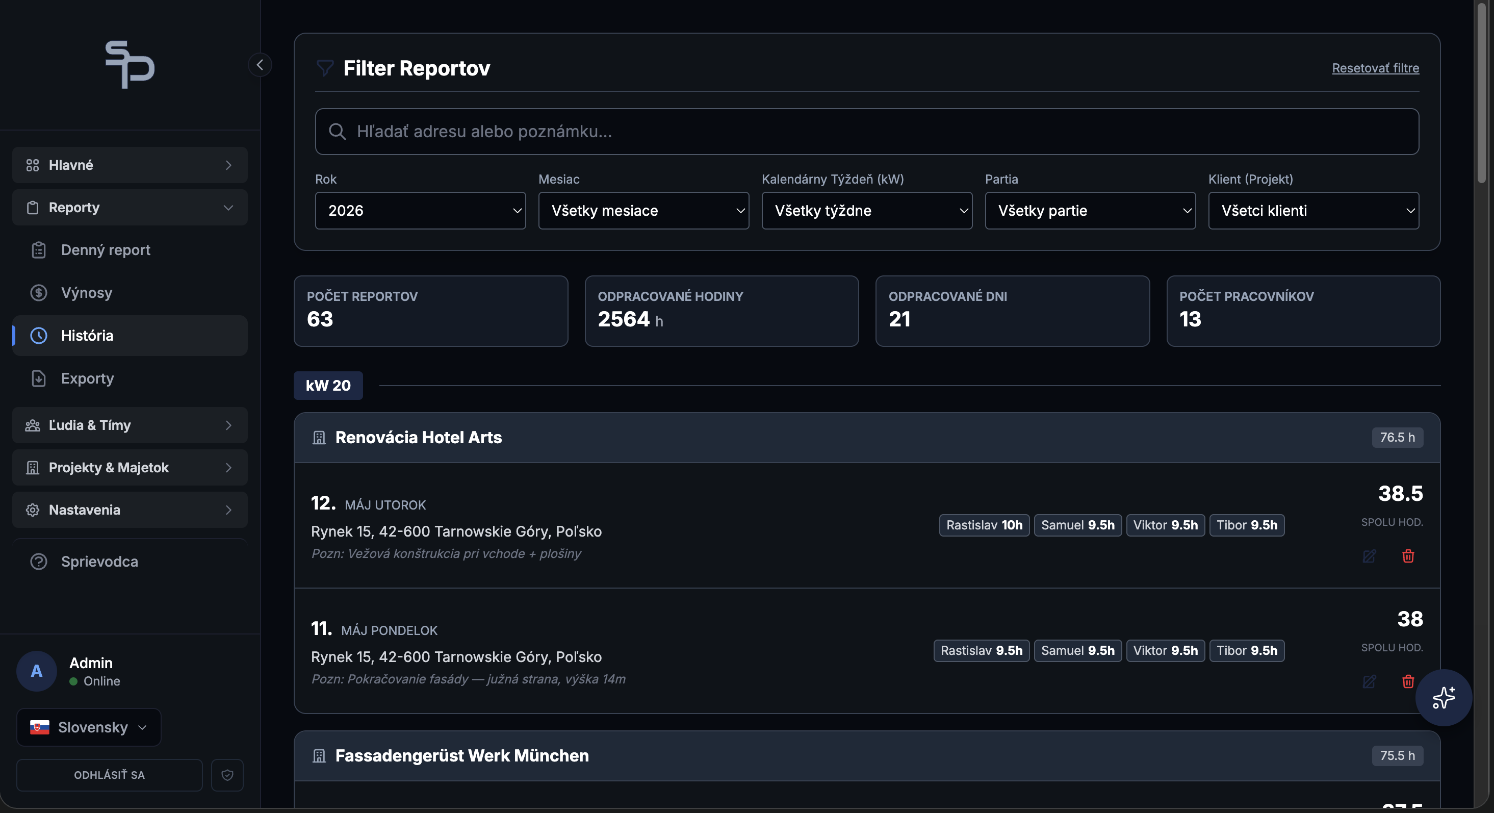Open the AI sparkle assistant button

click(1444, 698)
